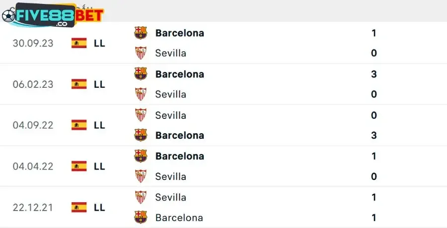447x228 pixels.
Task: Click Barcelona crest in 30.09.23 match
Action: [x=141, y=33]
